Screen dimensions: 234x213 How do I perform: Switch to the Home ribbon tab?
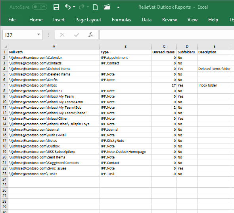point(36,20)
